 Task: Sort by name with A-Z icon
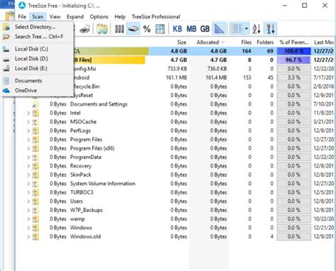click(x=257, y=29)
